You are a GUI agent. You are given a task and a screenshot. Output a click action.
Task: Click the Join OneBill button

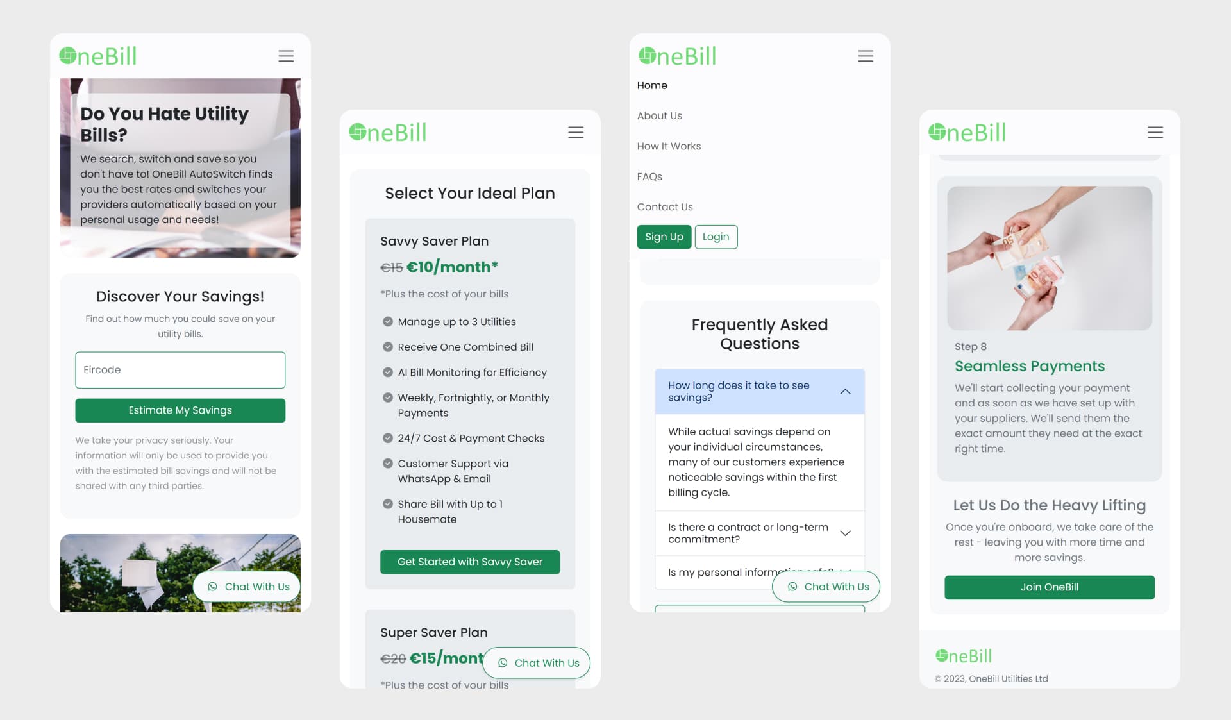point(1050,586)
